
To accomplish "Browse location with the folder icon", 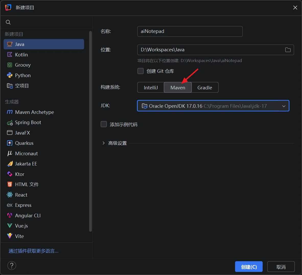I will [288, 50].
